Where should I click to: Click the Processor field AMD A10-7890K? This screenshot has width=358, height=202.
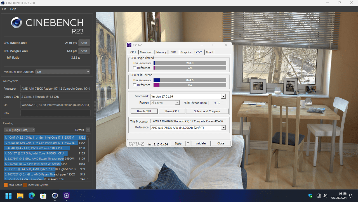[x=55, y=89]
